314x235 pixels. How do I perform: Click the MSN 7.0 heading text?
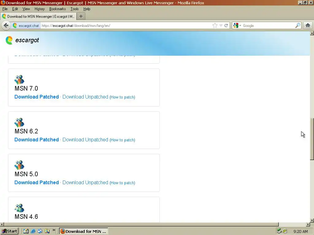26,88
